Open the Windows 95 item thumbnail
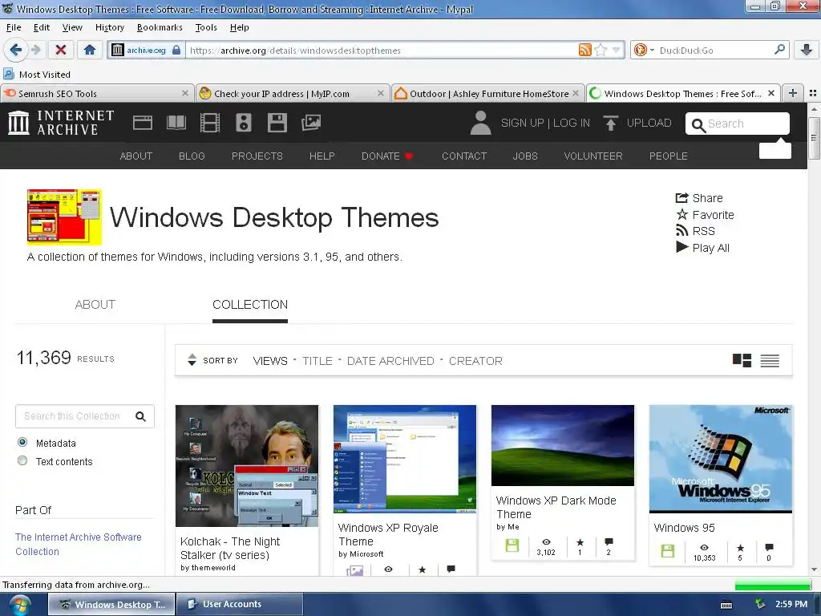Image resolution: width=821 pixels, height=616 pixels. click(x=721, y=459)
